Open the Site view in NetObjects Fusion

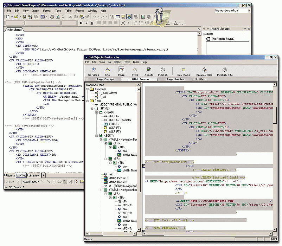107,72
